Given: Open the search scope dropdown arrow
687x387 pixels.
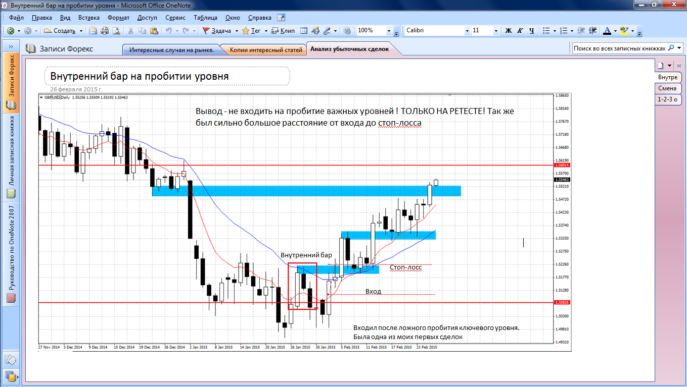Looking at the screenshot, I should click(x=679, y=48).
